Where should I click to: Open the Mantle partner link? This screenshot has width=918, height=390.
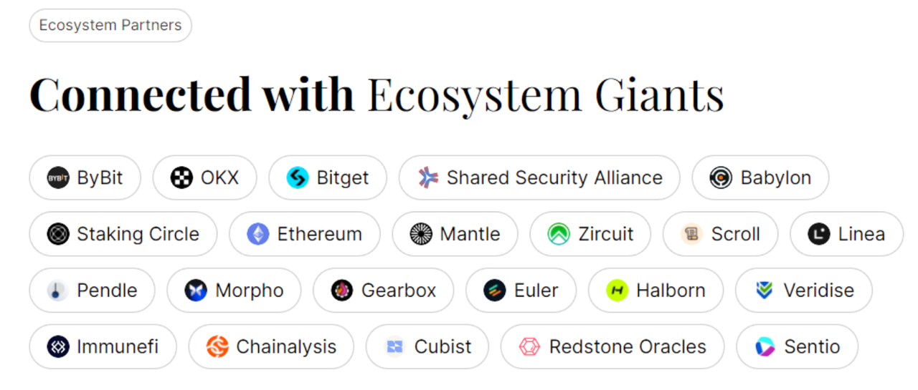point(455,234)
